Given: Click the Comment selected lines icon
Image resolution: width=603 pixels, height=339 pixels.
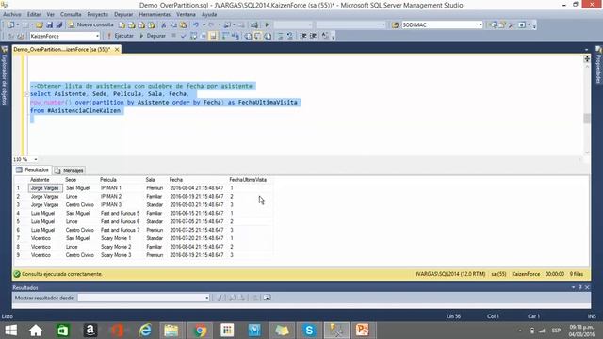Looking at the screenshot, I should 281,36.
